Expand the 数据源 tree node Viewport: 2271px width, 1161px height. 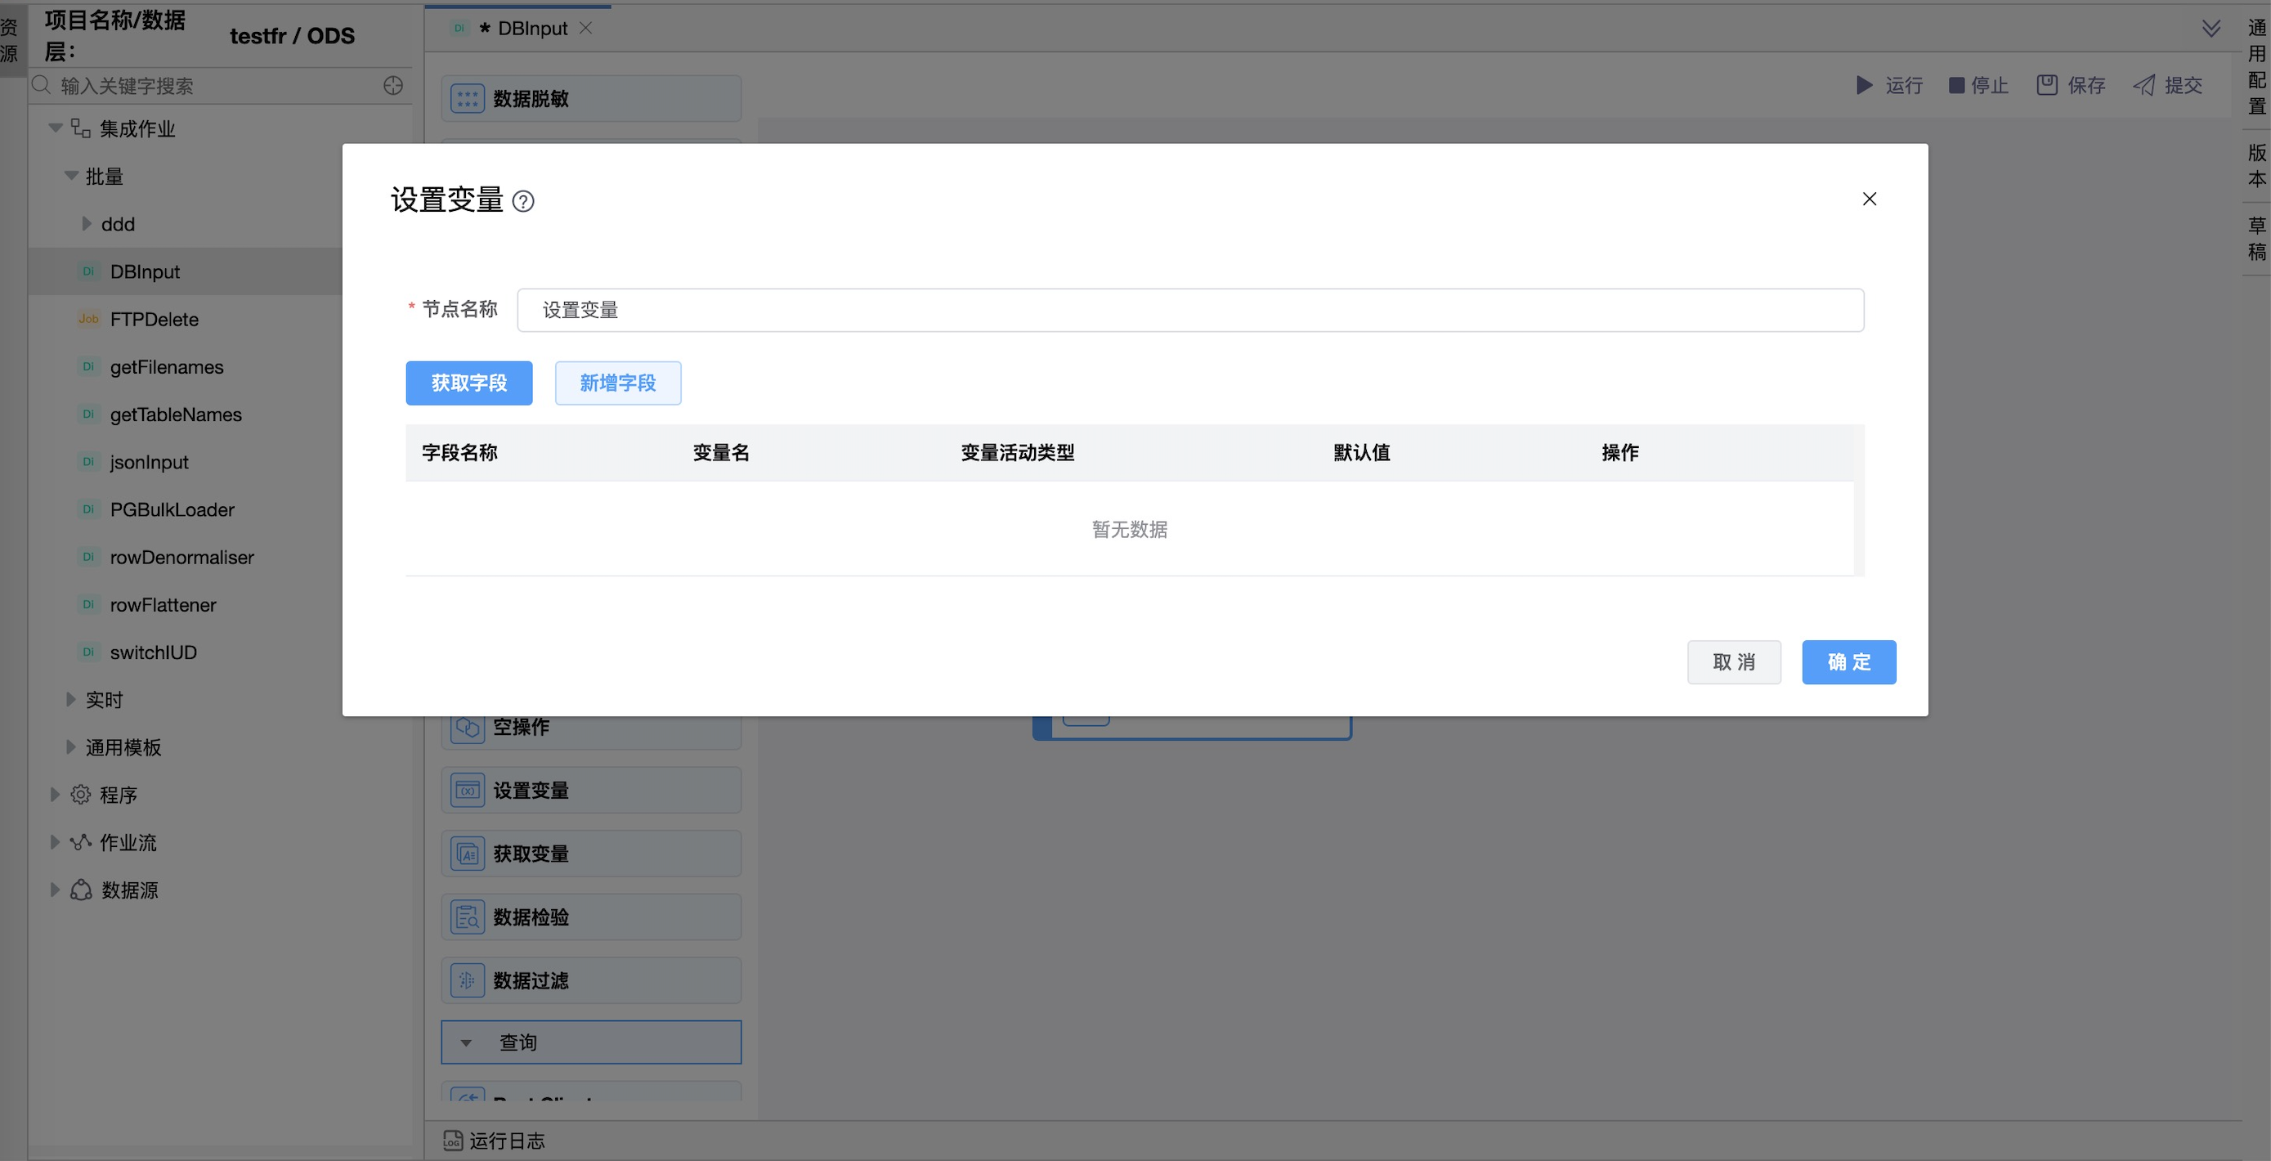(x=55, y=890)
